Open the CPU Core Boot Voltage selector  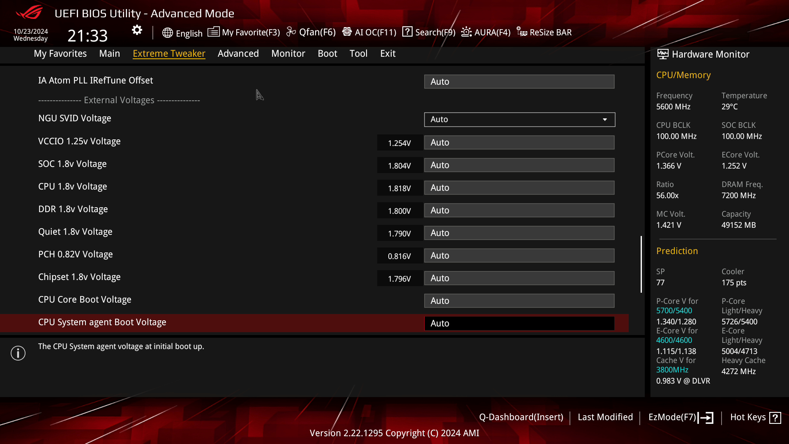519,301
